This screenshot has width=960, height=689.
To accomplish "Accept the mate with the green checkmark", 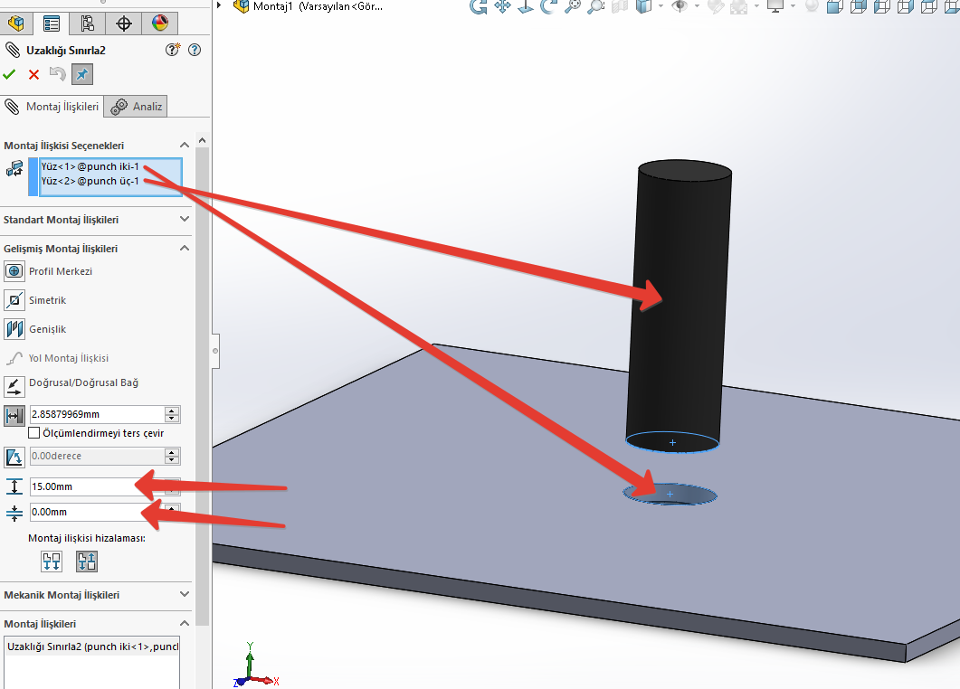I will click(9, 74).
